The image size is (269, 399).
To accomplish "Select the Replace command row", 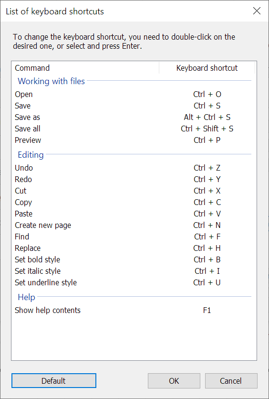I will (134, 248).
